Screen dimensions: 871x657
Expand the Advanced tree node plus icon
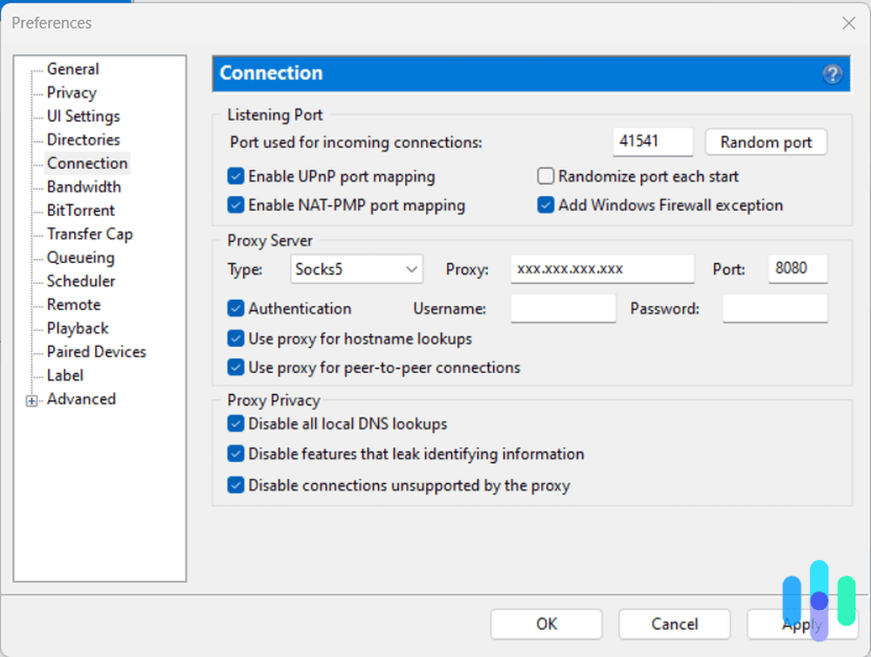[x=31, y=400]
